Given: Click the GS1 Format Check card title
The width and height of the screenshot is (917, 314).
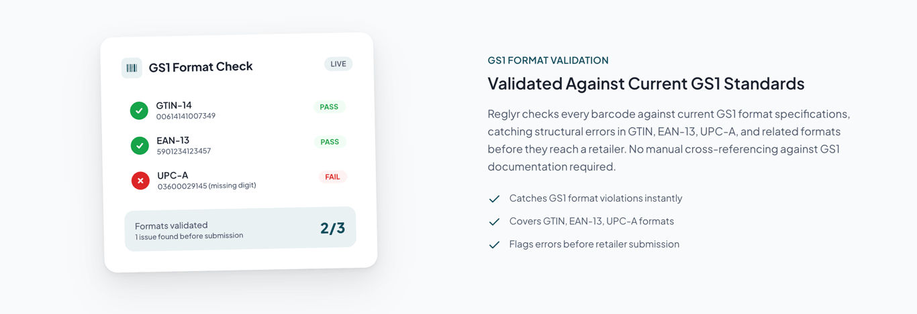Looking at the screenshot, I should pyautogui.click(x=201, y=66).
